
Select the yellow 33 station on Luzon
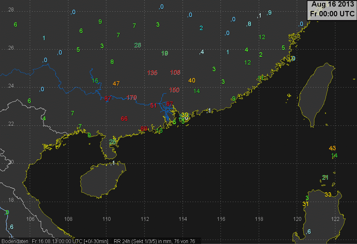(328, 194)
